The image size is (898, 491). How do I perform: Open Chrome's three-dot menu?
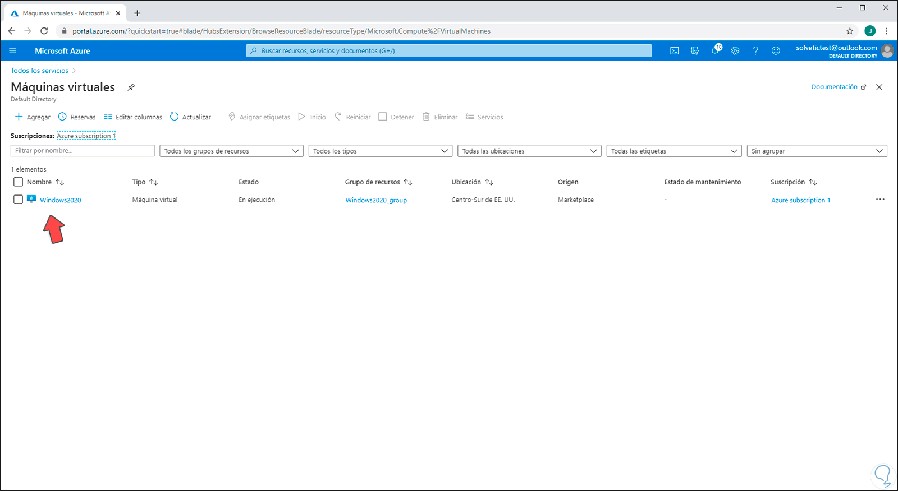887,31
